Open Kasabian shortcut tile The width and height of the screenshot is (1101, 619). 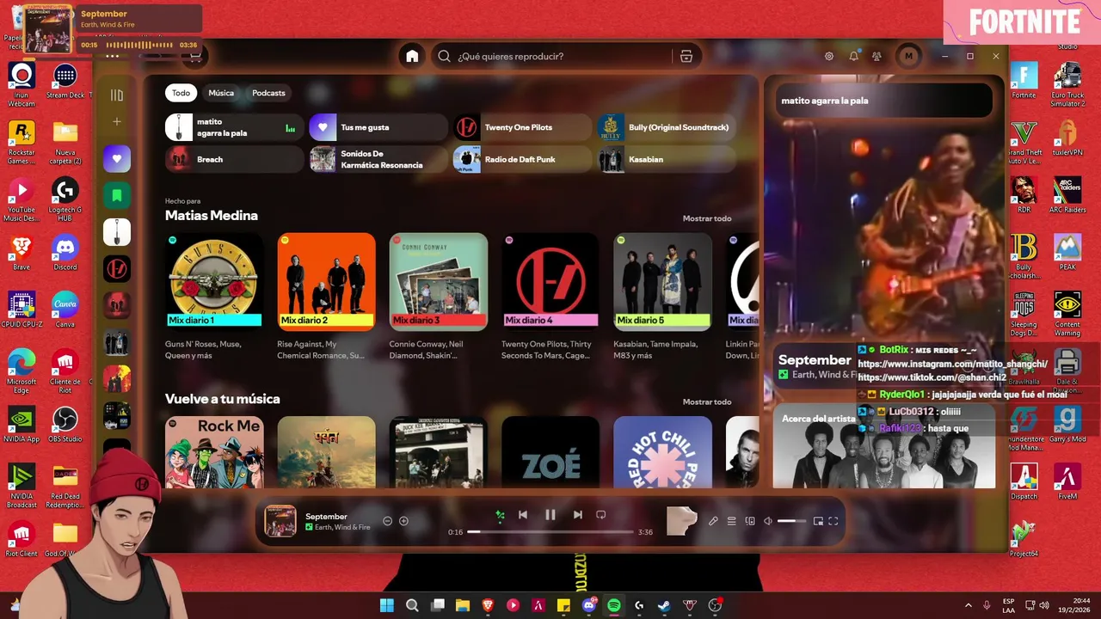tap(667, 159)
